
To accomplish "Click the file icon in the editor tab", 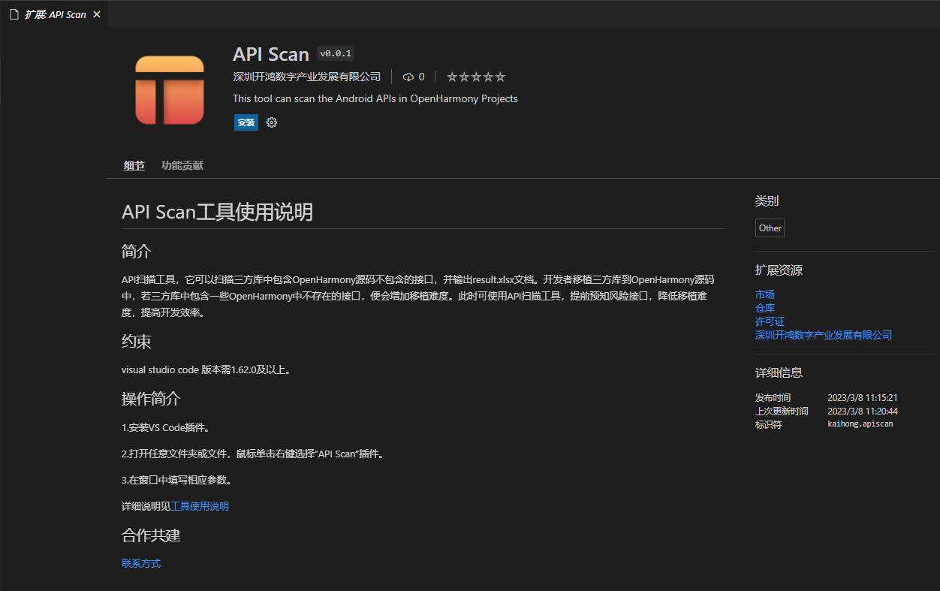I will click(x=14, y=14).
